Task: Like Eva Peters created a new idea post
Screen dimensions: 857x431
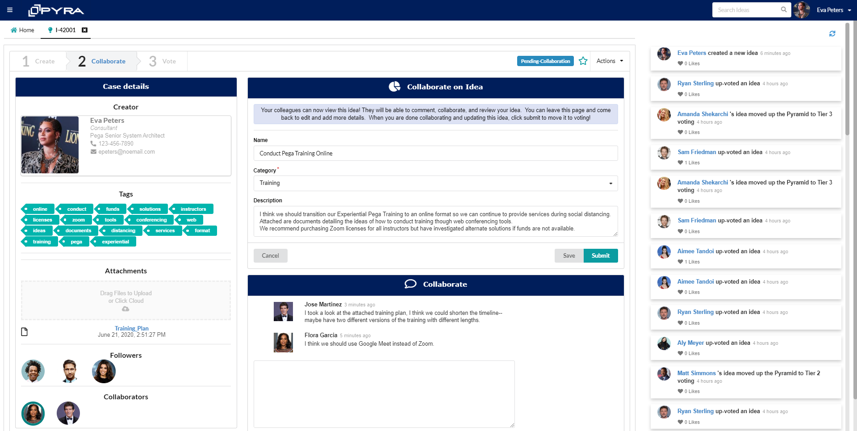Action: (680, 63)
